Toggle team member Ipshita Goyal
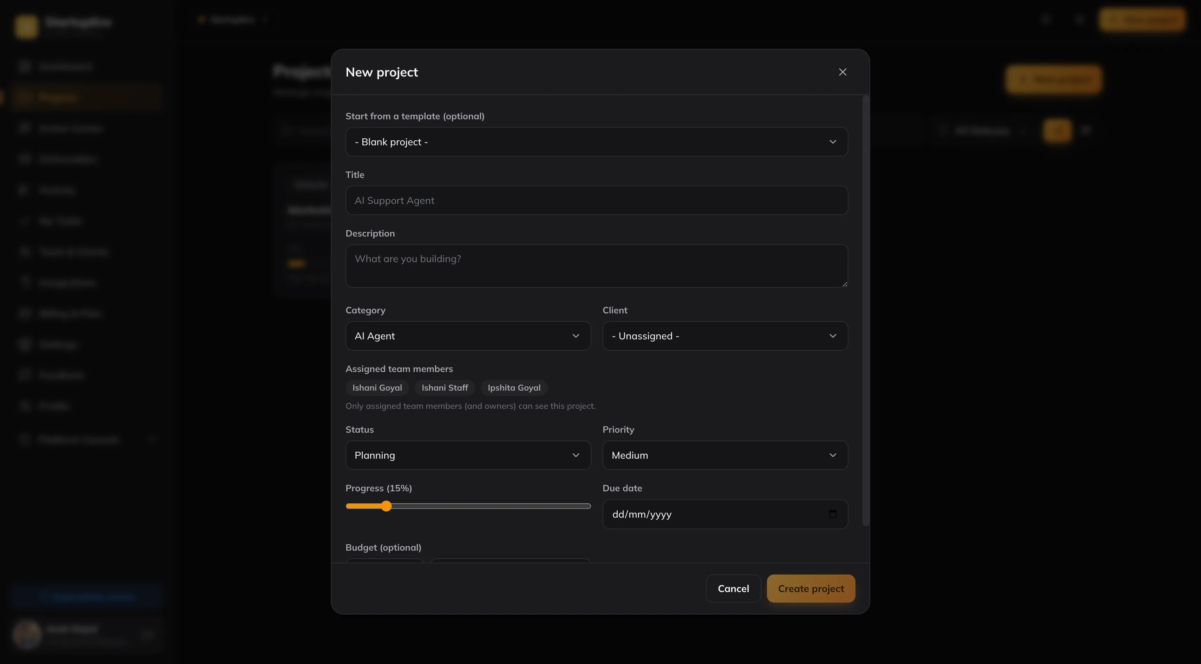1201x664 pixels. [514, 388]
